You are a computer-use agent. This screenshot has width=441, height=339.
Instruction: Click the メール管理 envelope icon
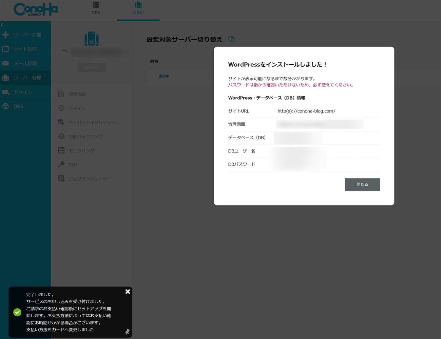5,63
